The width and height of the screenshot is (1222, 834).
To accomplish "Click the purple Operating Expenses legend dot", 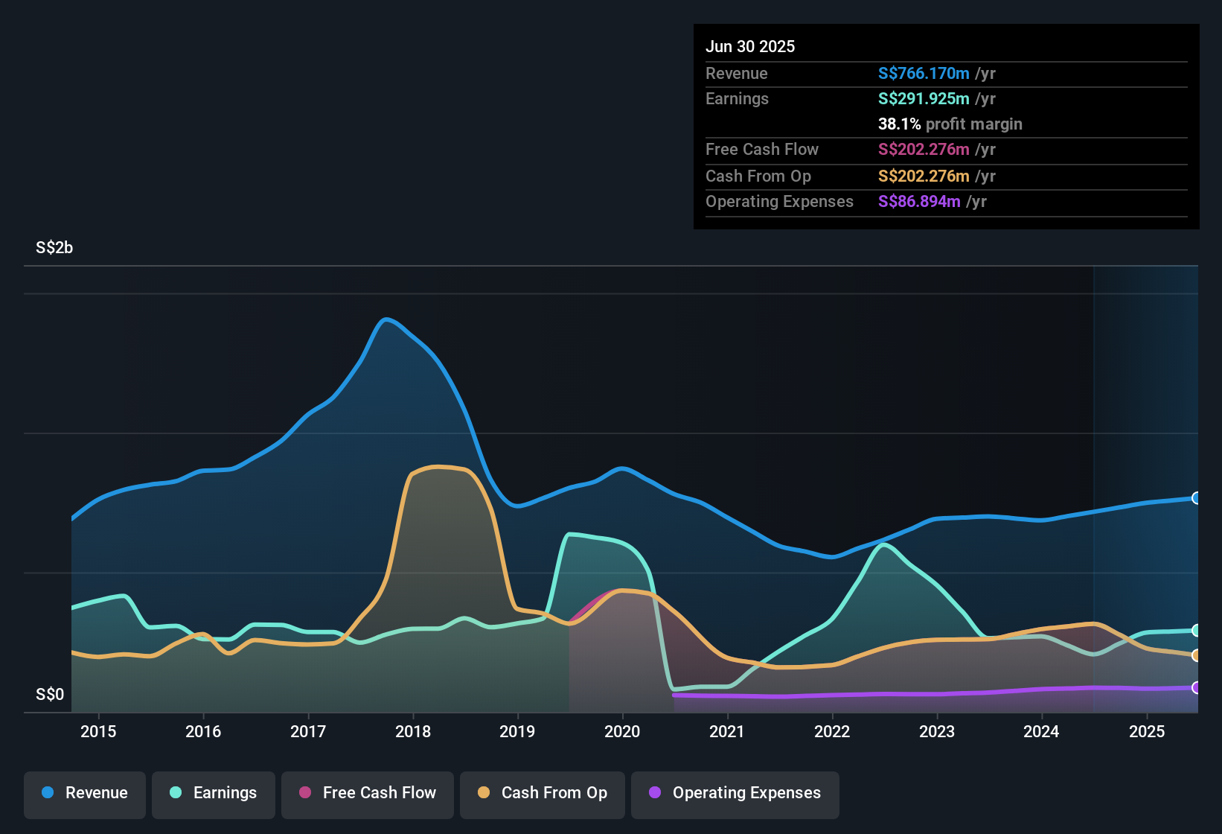I will pyautogui.click(x=655, y=792).
